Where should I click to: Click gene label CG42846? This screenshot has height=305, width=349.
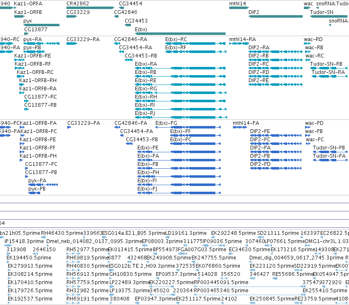click(x=125, y=12)
